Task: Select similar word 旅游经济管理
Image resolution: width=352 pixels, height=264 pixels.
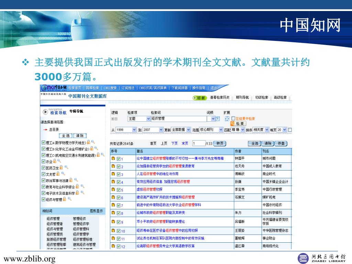Action: click(56, 239)
